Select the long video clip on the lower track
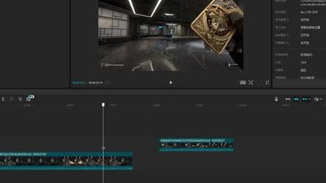Screen dimensions: 326x183 coord(66,161)
